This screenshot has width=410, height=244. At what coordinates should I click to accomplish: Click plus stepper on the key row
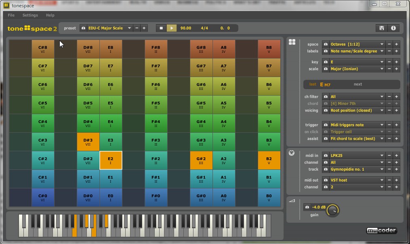396,62
